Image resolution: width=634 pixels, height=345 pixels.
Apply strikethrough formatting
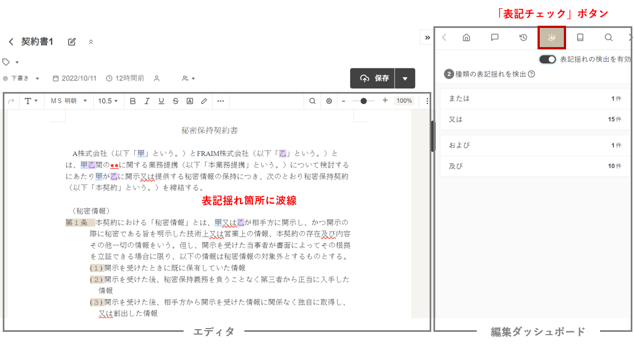tap(175, 101)
